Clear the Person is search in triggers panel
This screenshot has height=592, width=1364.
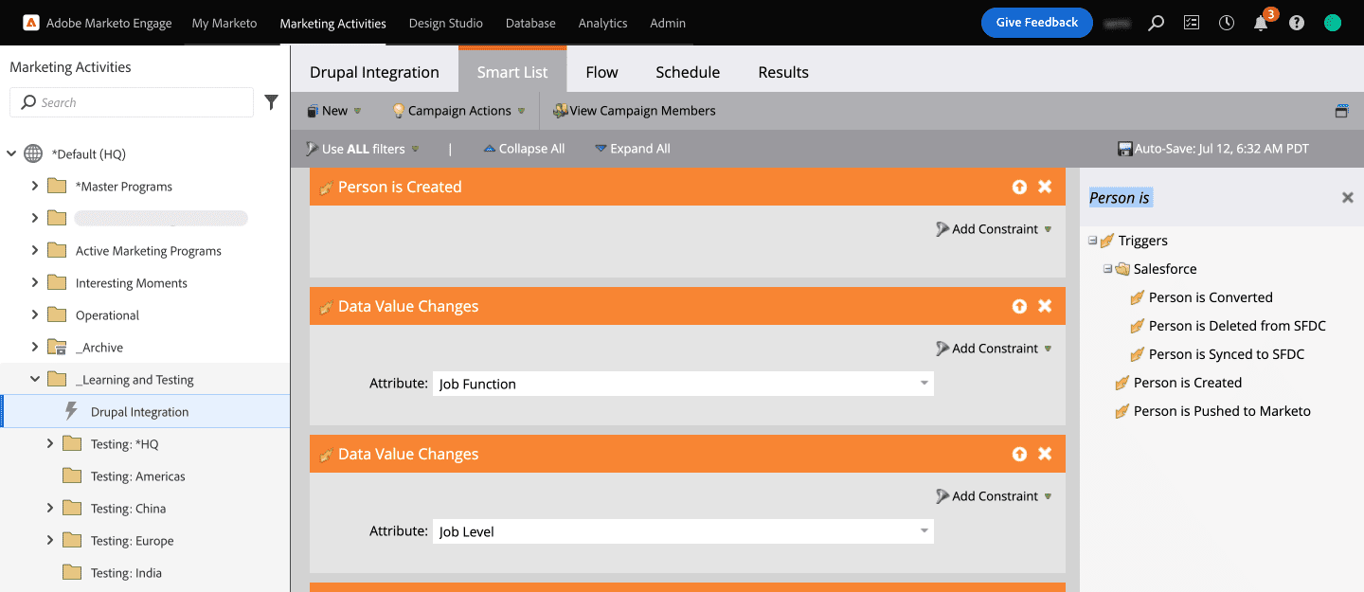[x=1347, y=197]
